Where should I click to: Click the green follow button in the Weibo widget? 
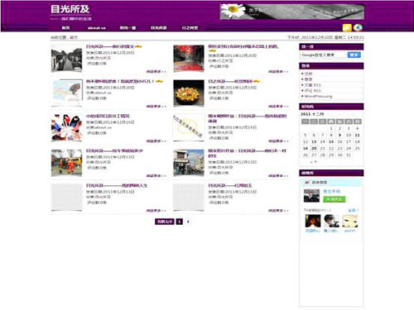[x=335, y=199]
